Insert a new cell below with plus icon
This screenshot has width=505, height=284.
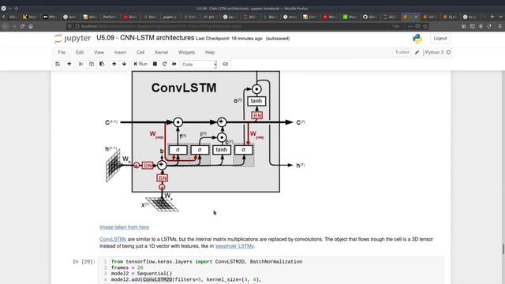(69, 64)
